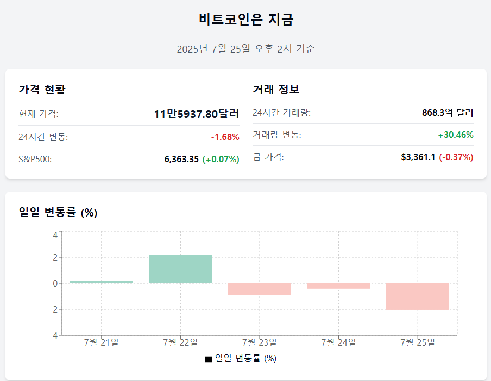Click the y-axis tick -4
The height and width of the screenshot is (381, 491).
pyautogui.click(x=54, y=335)
